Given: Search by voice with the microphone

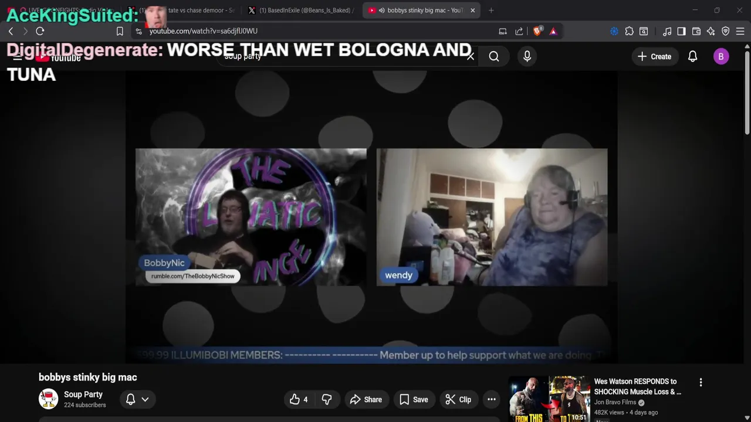Looking at the screenshot, I should tap(527, 56).
